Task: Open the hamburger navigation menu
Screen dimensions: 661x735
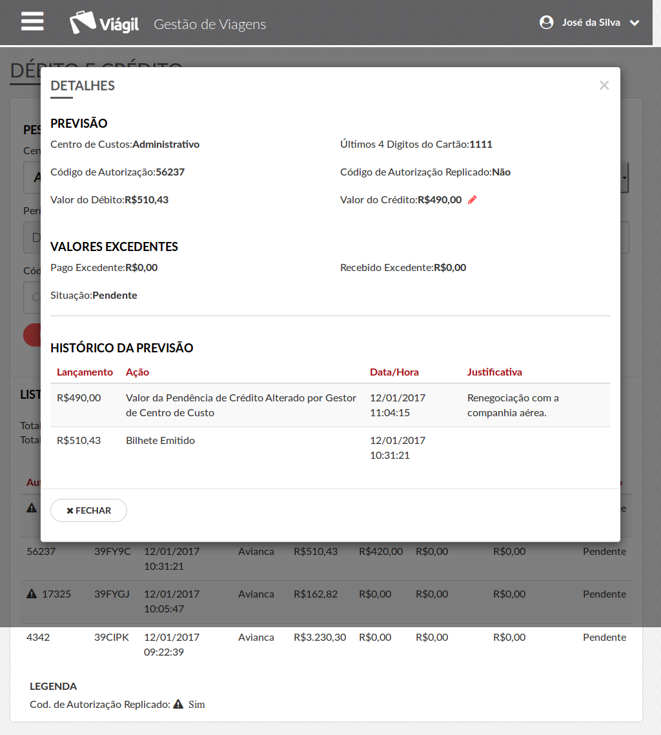Action: [x=32, y=21]
